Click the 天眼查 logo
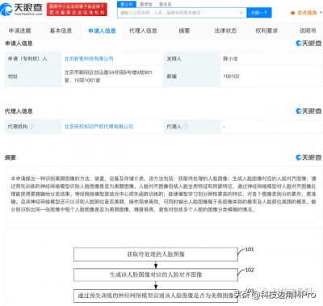 22,10
